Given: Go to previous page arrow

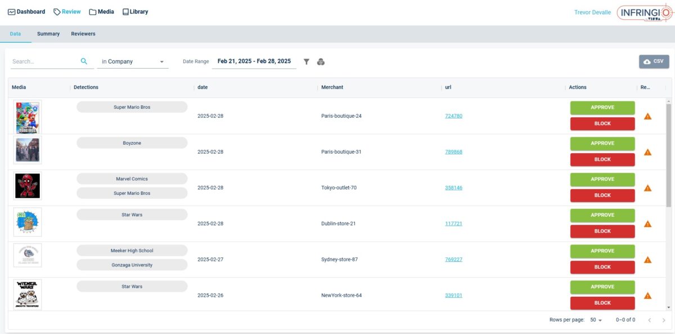Looking at the screenshot, I should tap(650, 320).
